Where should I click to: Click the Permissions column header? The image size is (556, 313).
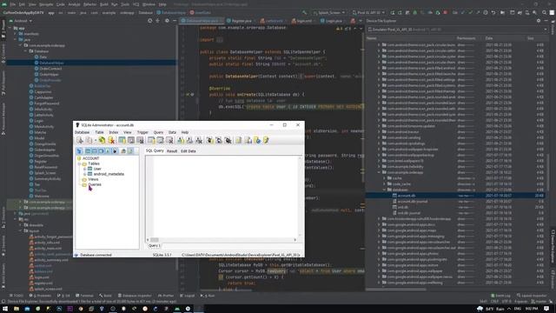coord(466,38)
